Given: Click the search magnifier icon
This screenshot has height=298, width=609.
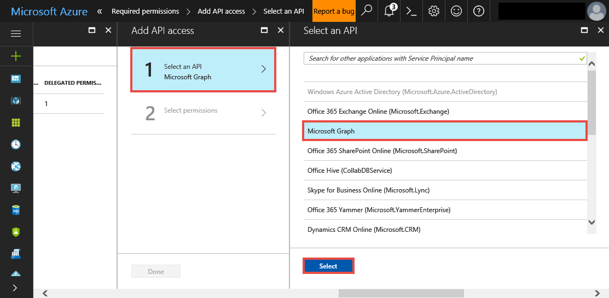Looking at the screenshot, I should (x=367, y=11).
